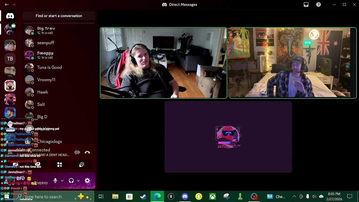Image resolution: width=359 pixels, height=202 pixels.
Task: Disconnect the call with the hang-up icon
Action: (87, 152)
